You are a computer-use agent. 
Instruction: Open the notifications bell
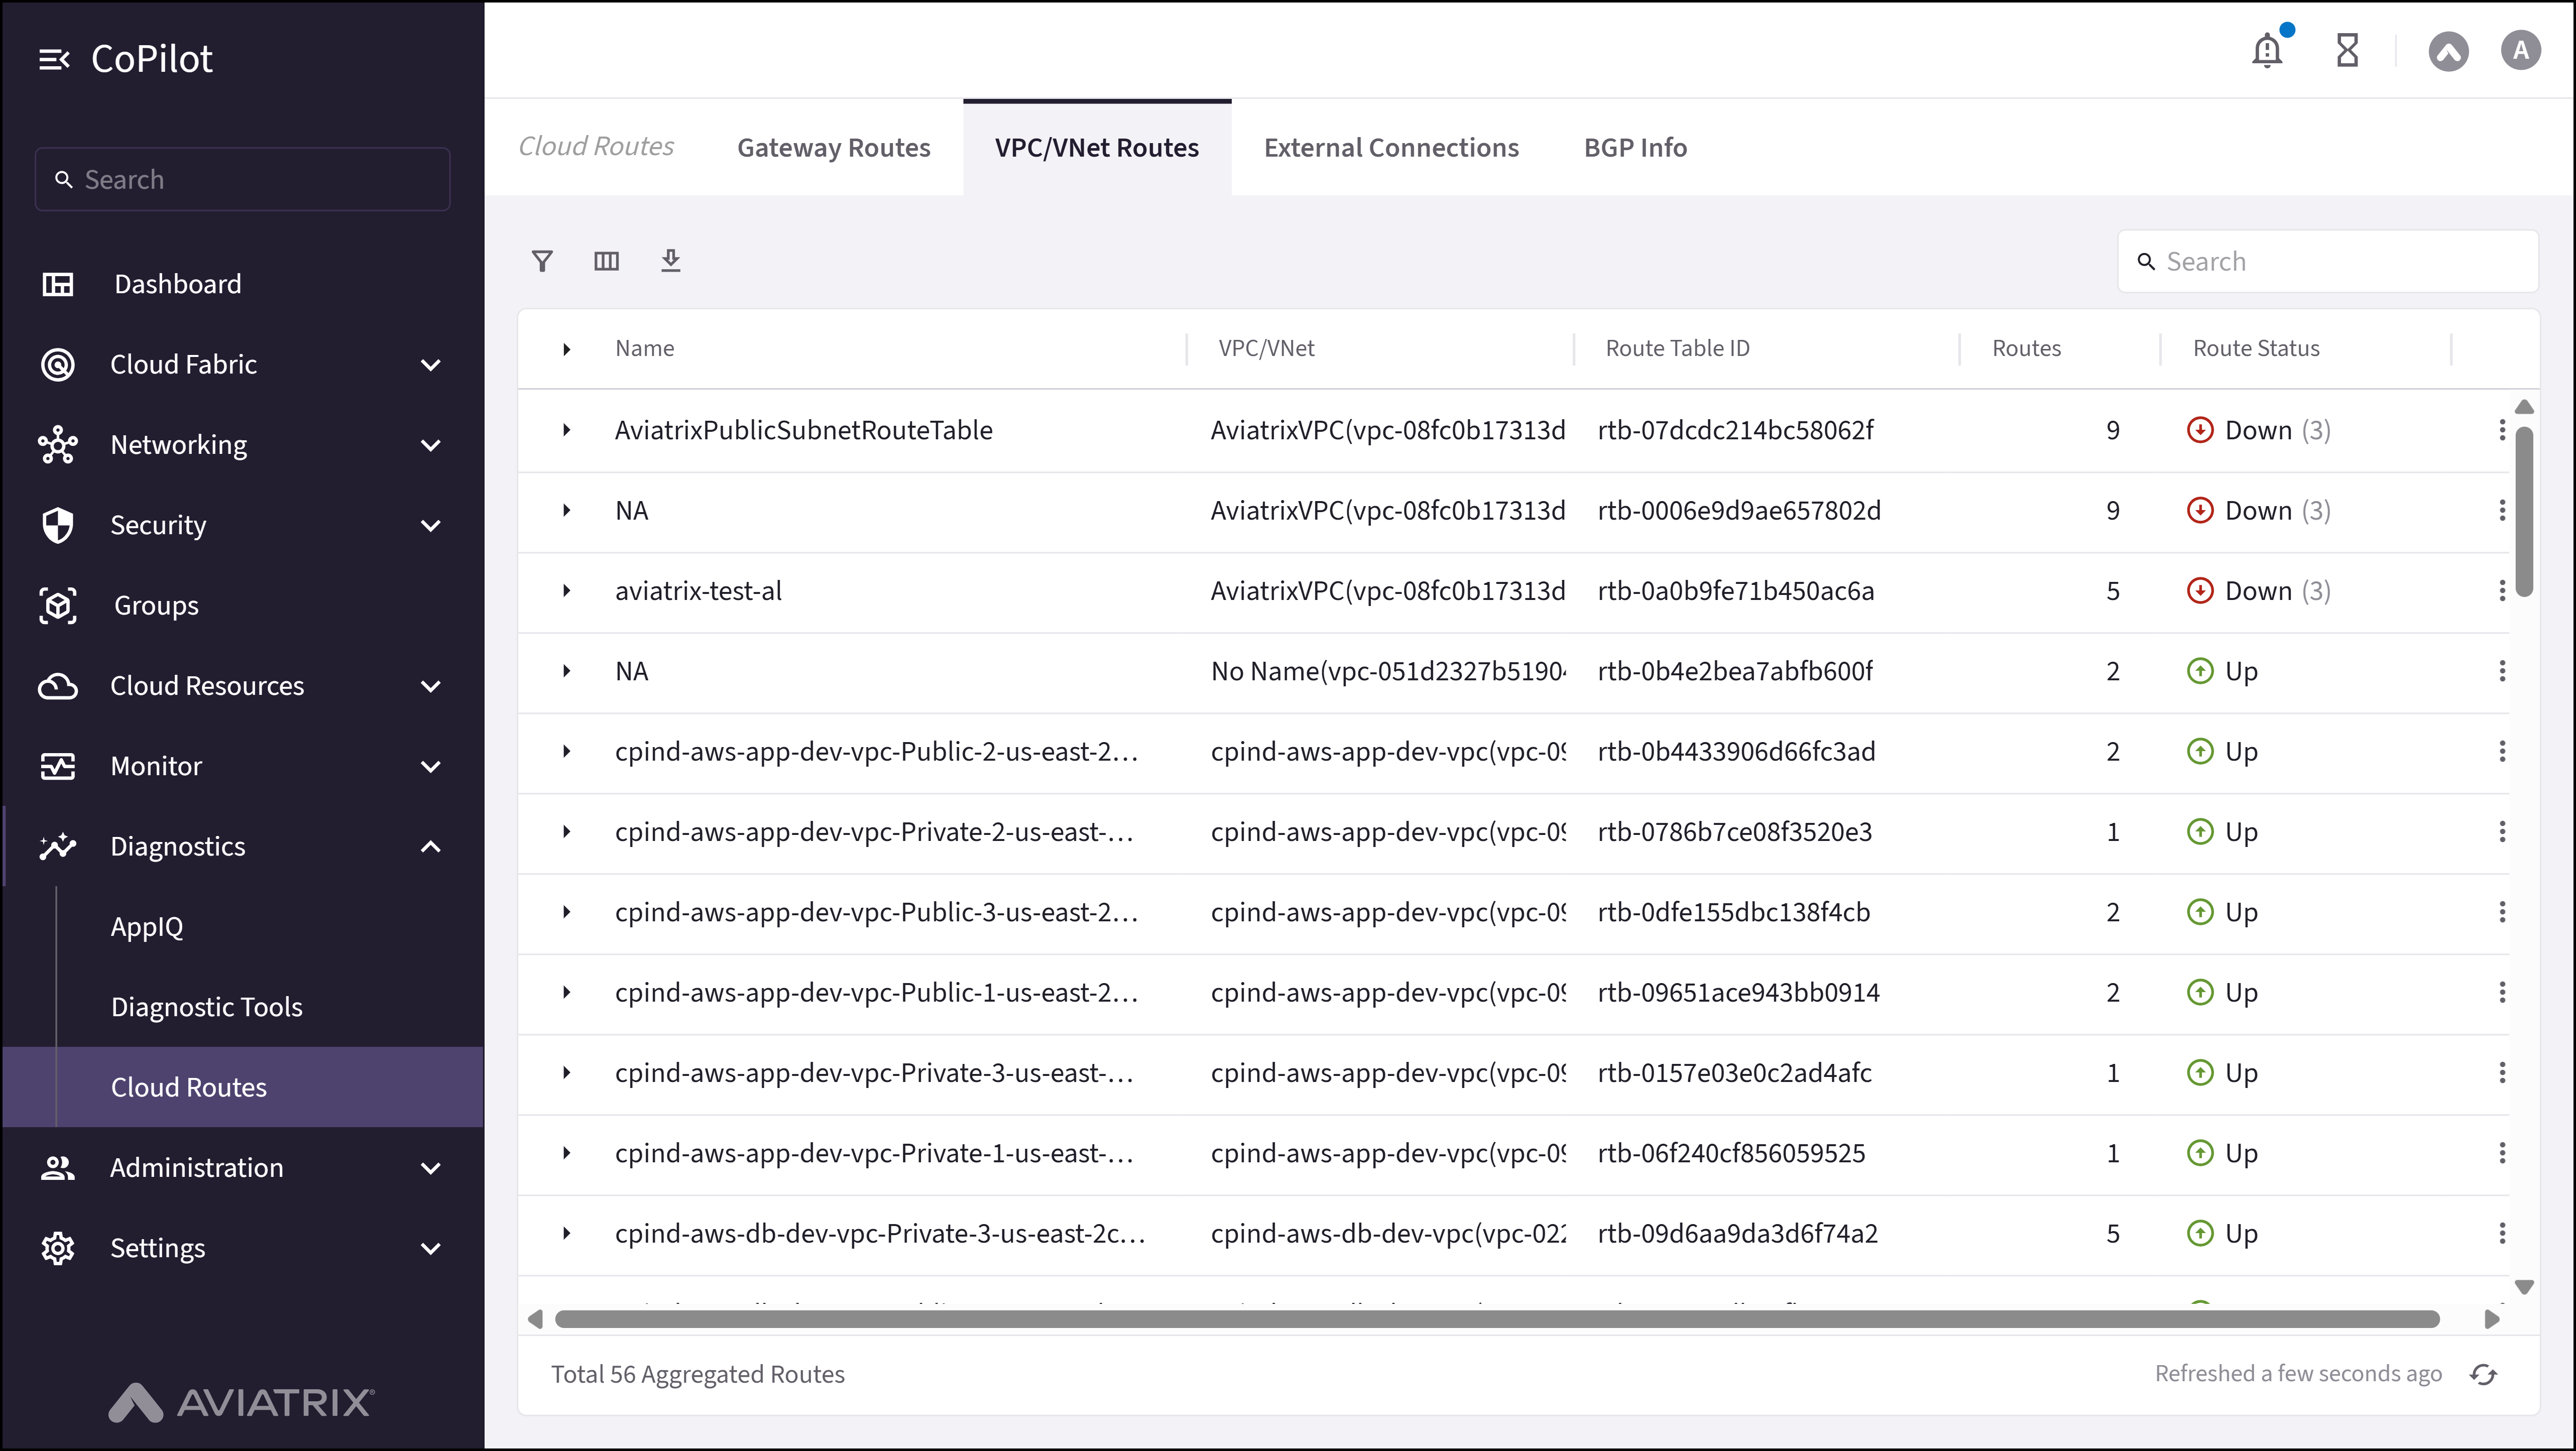click(x=2267, y=50)
